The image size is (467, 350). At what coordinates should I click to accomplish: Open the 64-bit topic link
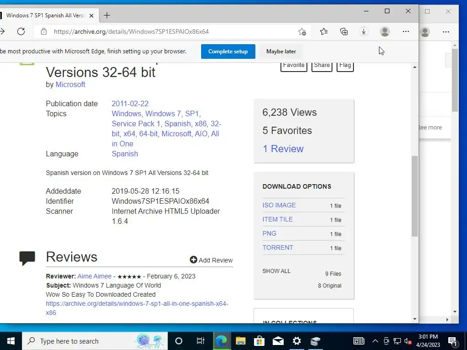click(148, 134)
